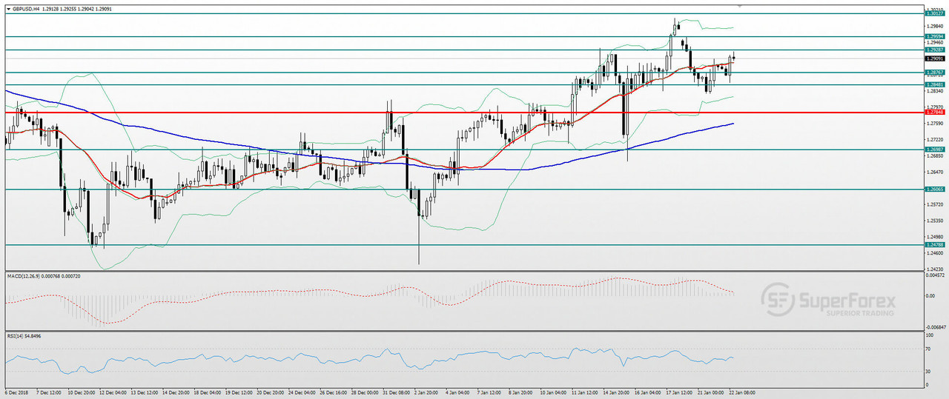Viewport: 949px width, 399px height.
Task: Click the 1.28481 price level label
Action: click(x=934, y=84)
